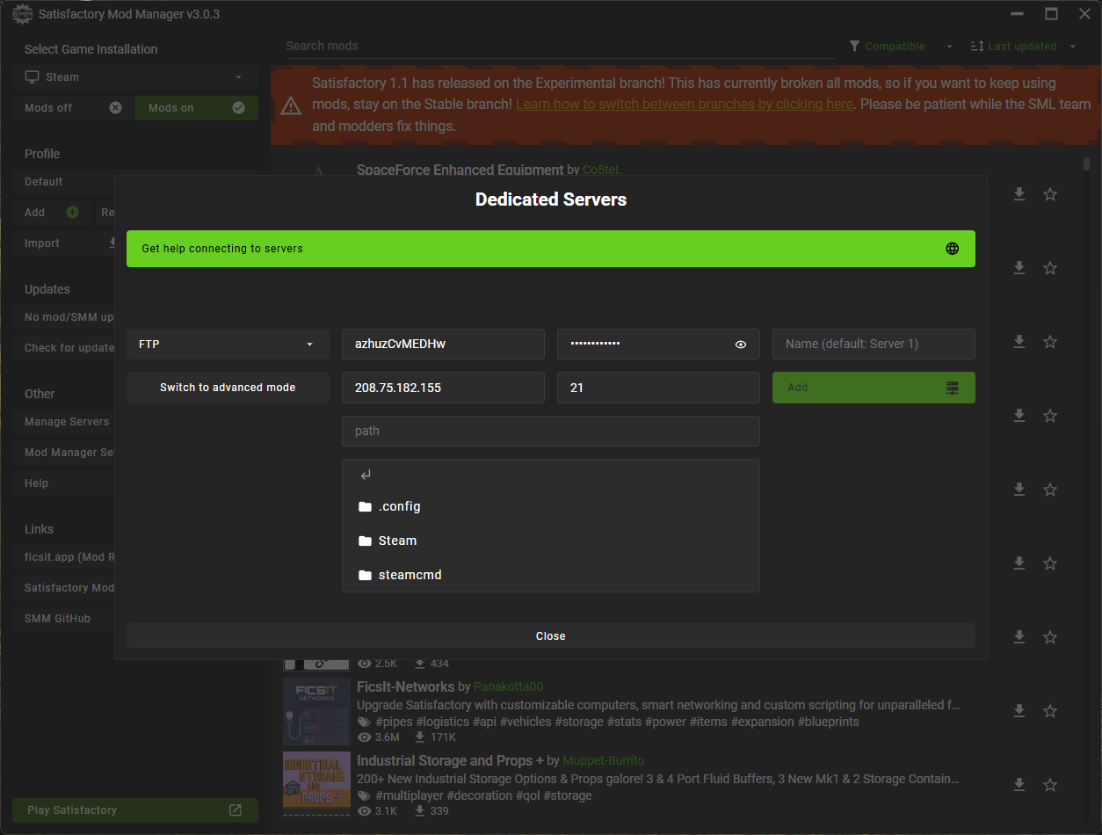Open the Last updated sort dropdown

[x=1024, y=47]
